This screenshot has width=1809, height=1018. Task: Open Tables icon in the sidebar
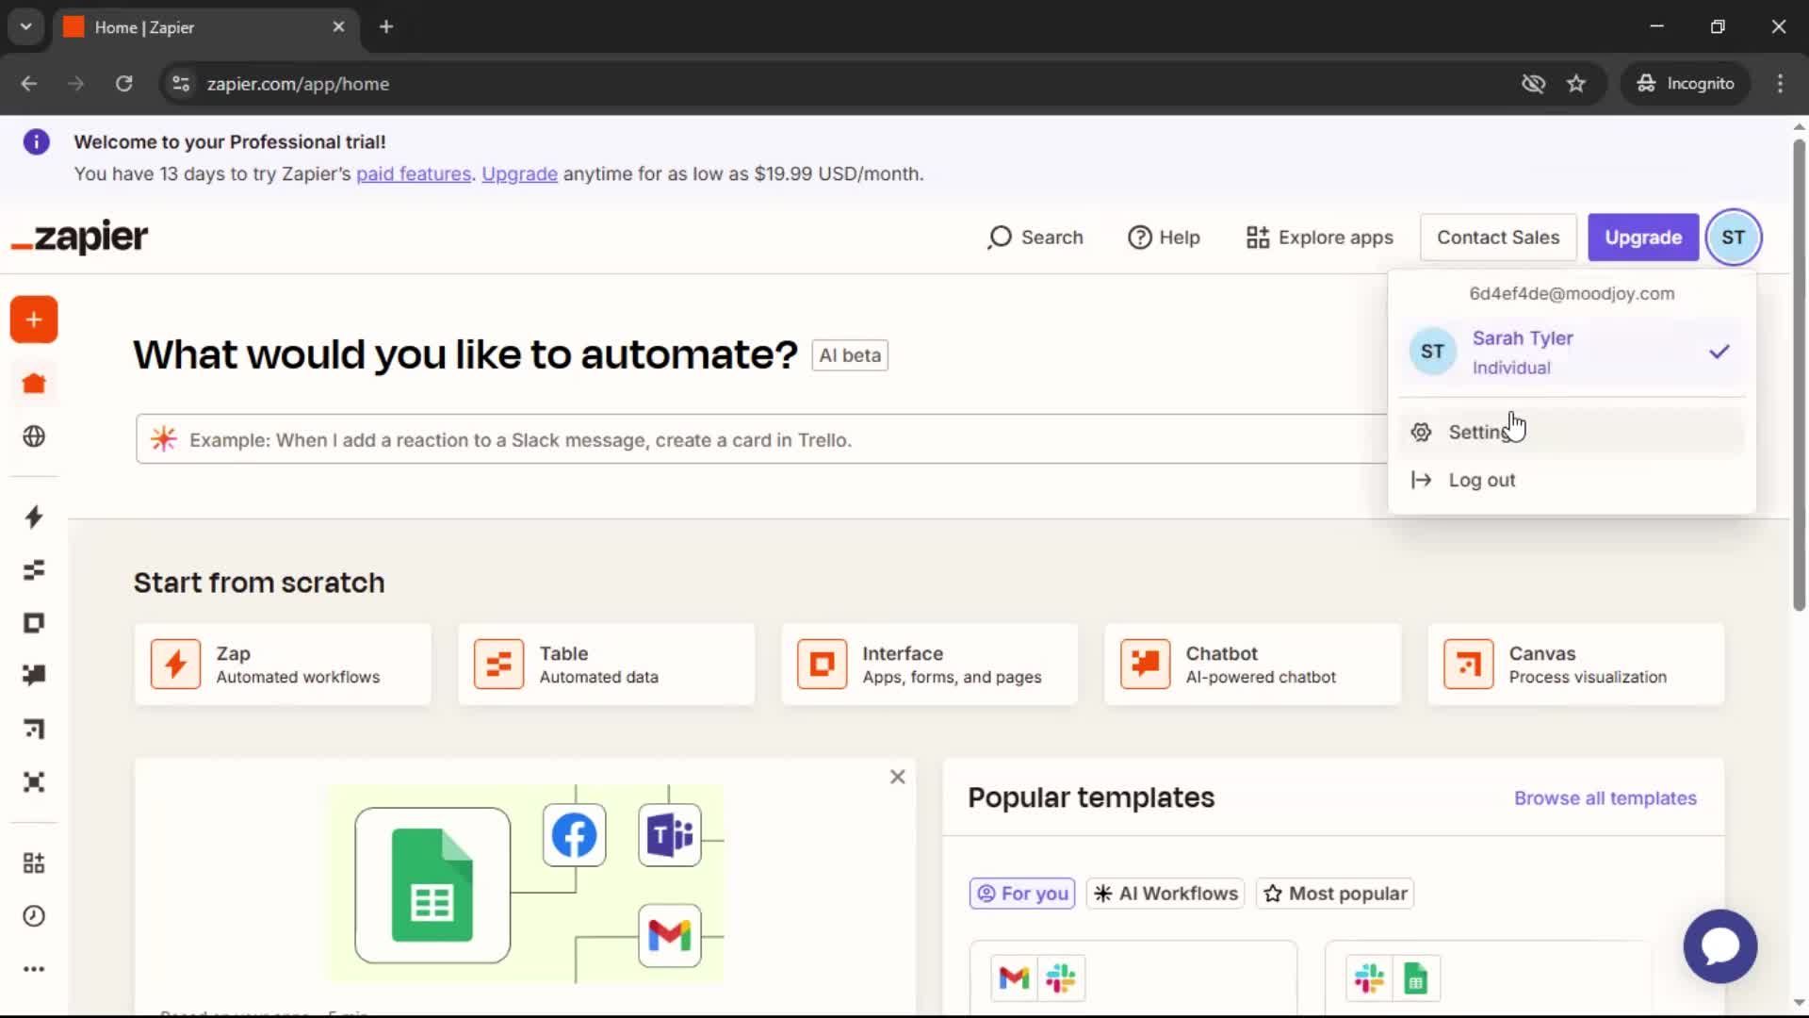point(34,569)
